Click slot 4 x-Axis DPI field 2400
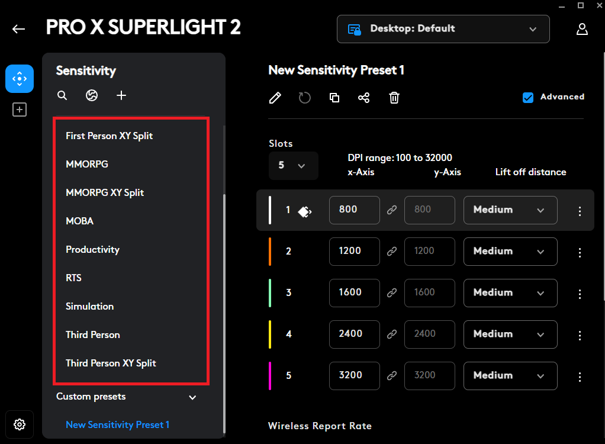 pyautogui.click(x=354, y=334)
